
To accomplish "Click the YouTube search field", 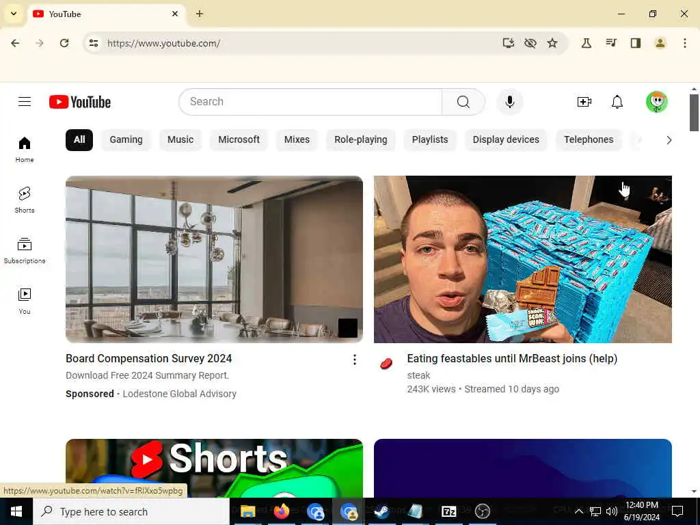I will (x=310, y=102).
